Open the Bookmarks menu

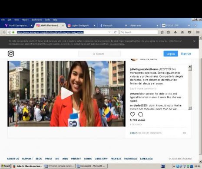point(36,20)
